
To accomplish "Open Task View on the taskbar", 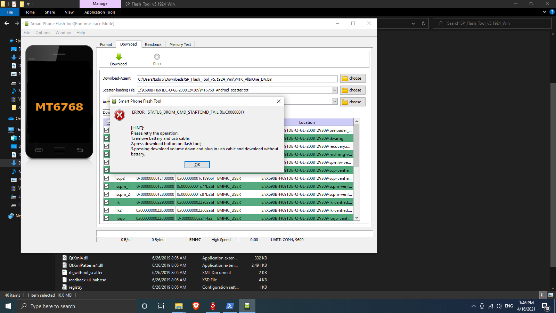I will (161, 306).
